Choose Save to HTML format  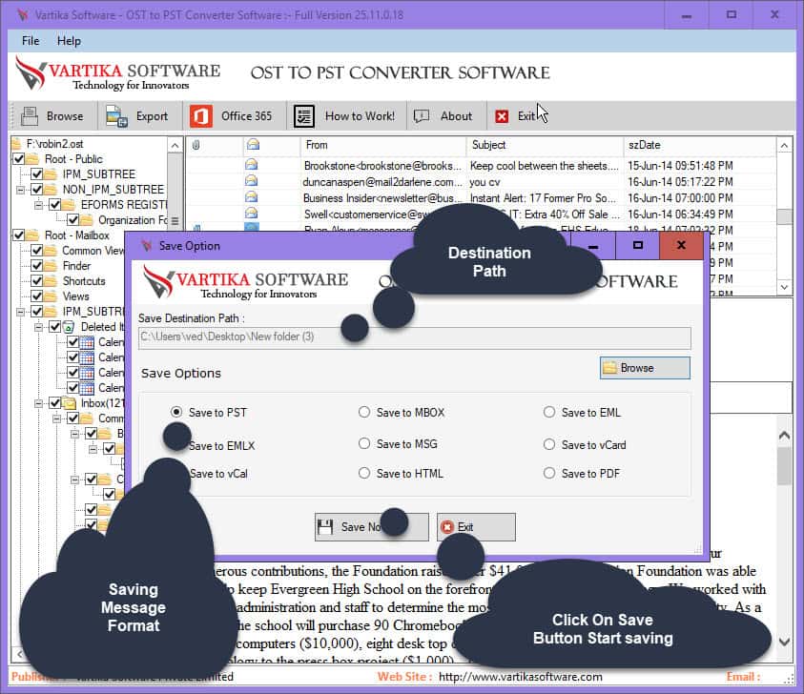[364, 473]
